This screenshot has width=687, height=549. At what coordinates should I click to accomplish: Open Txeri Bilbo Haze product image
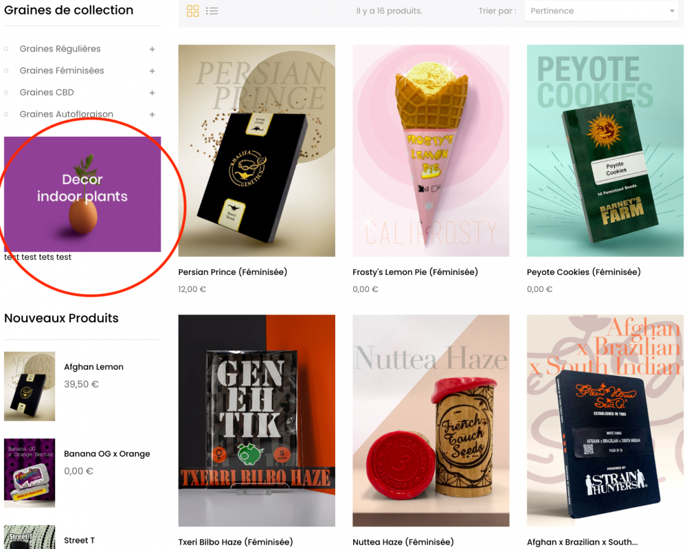pos(256,421)
